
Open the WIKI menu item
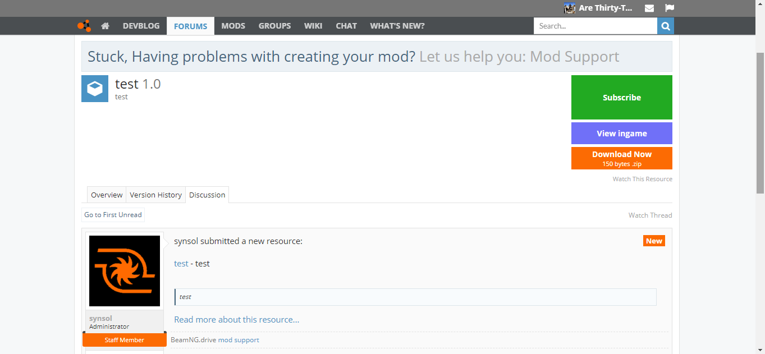(313, 26)
